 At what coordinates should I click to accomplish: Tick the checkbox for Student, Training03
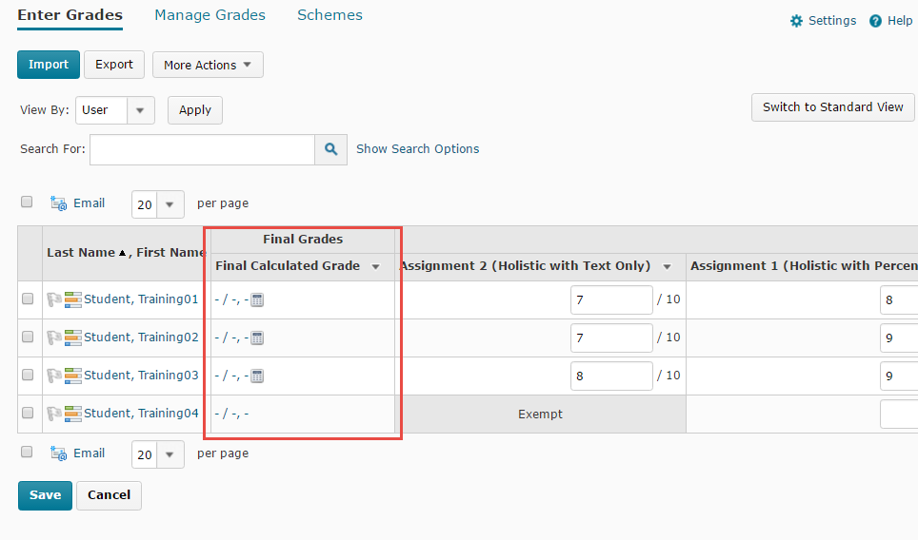pos(28,375)
